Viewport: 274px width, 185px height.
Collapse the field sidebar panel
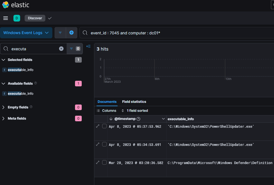[x=88, y=46]
